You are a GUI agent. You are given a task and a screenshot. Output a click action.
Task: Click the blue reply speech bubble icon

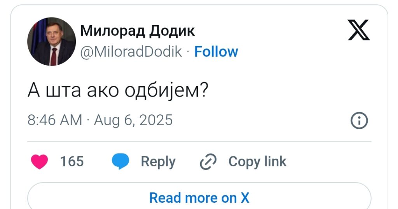coord(120,162)
